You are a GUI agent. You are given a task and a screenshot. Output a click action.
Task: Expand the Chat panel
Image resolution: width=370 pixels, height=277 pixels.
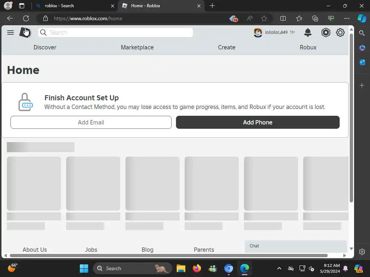click(x=296, y=246)
